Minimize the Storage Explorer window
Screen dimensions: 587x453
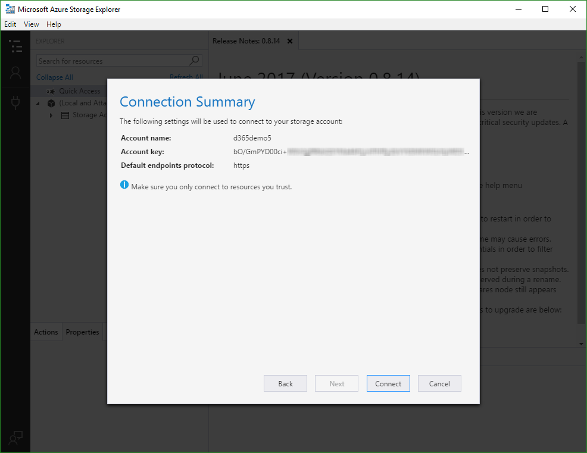coord(519,10)
